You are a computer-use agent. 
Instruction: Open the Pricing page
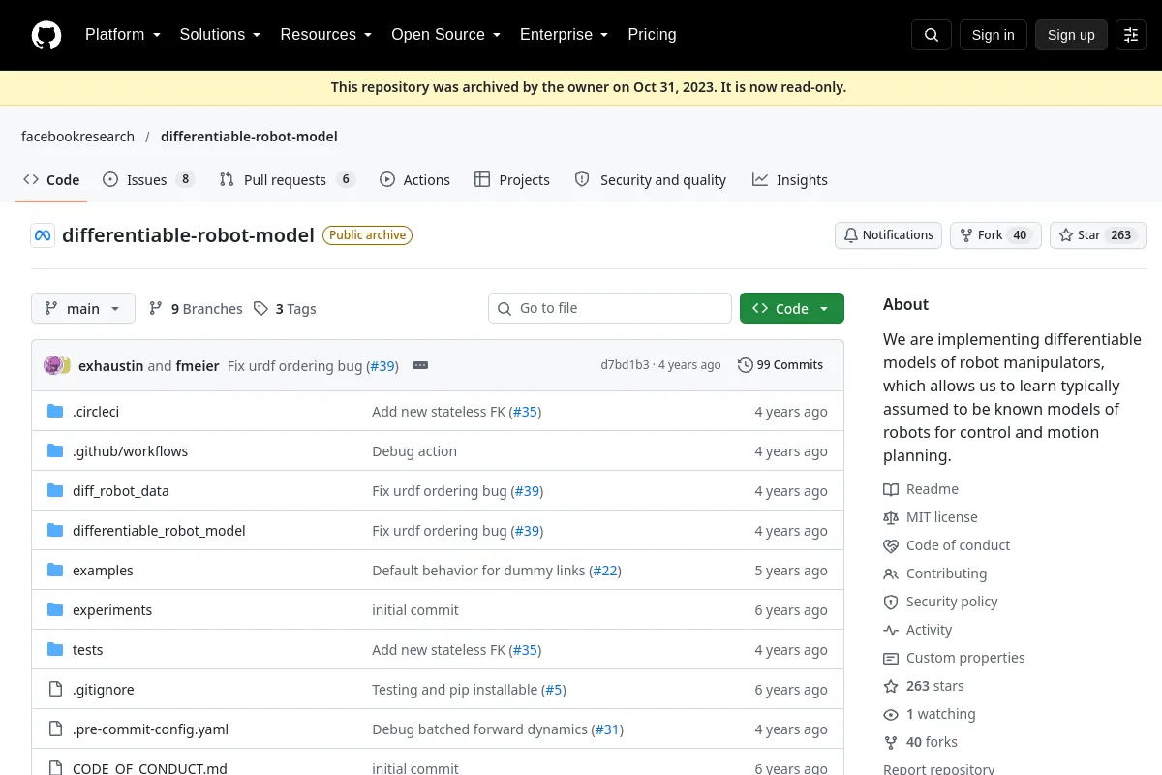tap(652, 35)
